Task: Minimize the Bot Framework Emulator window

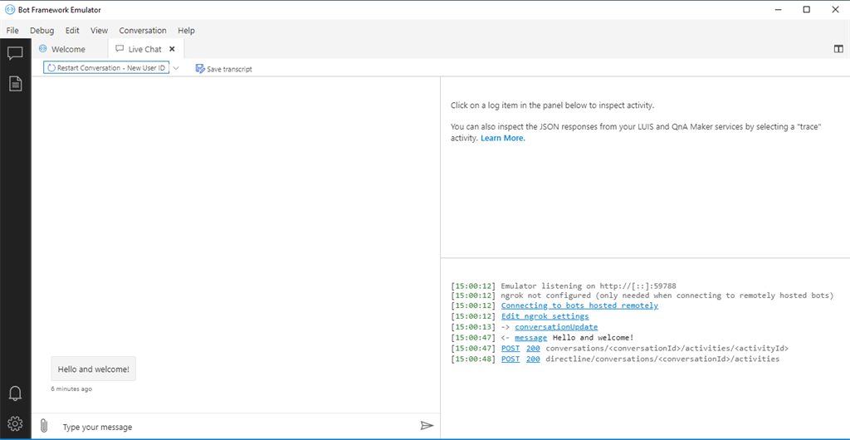Action: (x=779, y=10)
